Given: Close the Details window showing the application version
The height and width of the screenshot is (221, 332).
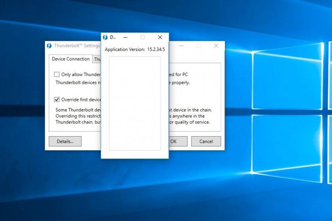Looking at the screenshot, I should tap(160, 37).
